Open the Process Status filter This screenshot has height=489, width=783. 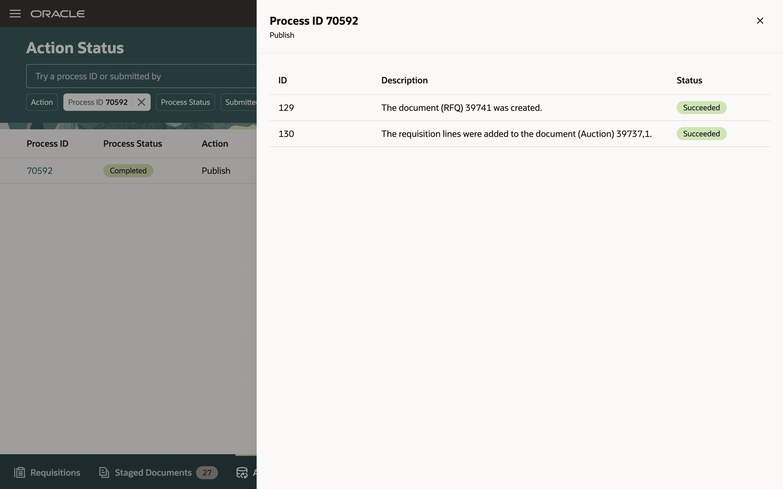tap(185, 102)
